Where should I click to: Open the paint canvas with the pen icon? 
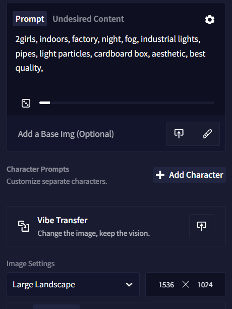pyautogui.click(x=207, y=134)
